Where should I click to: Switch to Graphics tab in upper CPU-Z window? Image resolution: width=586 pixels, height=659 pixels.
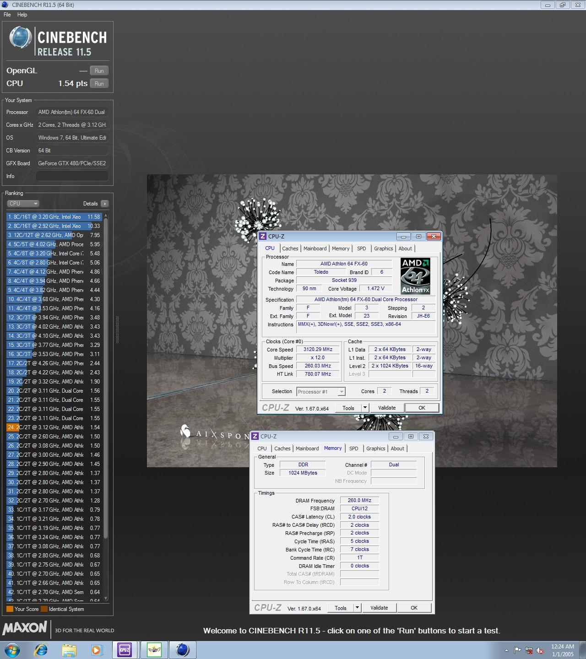click(x=384, y=248)
